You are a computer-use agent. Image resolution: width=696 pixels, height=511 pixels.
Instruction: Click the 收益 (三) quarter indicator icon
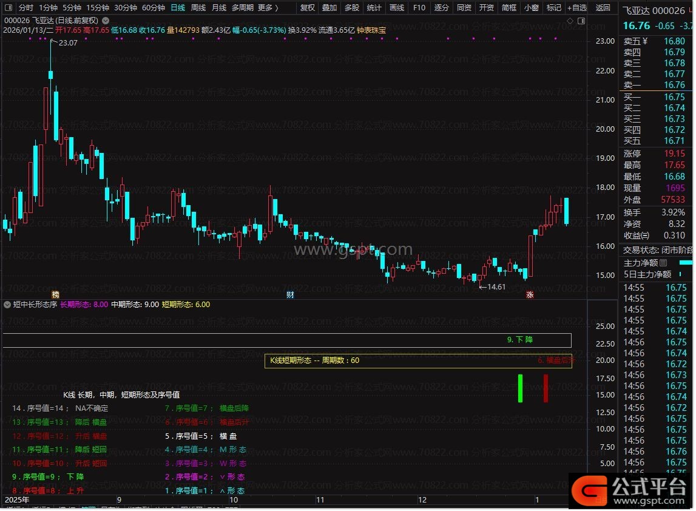click(645, 235)
